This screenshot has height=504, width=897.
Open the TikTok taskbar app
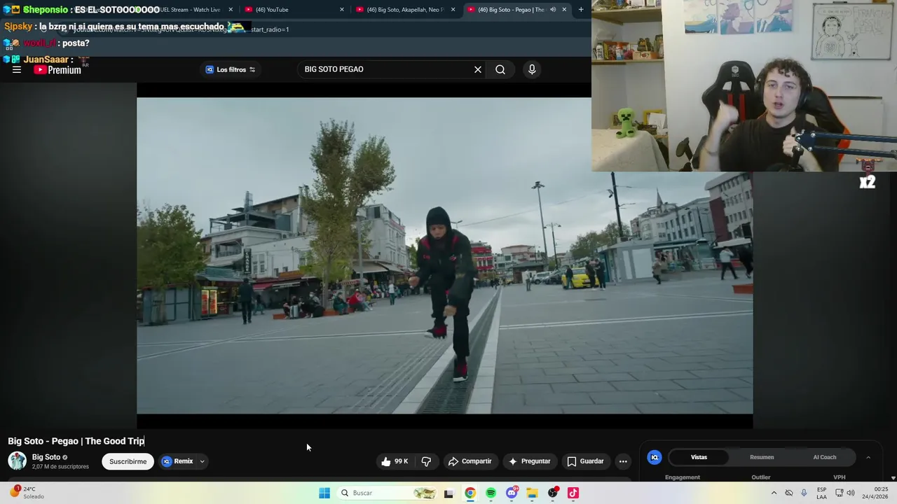pos(573,493)
